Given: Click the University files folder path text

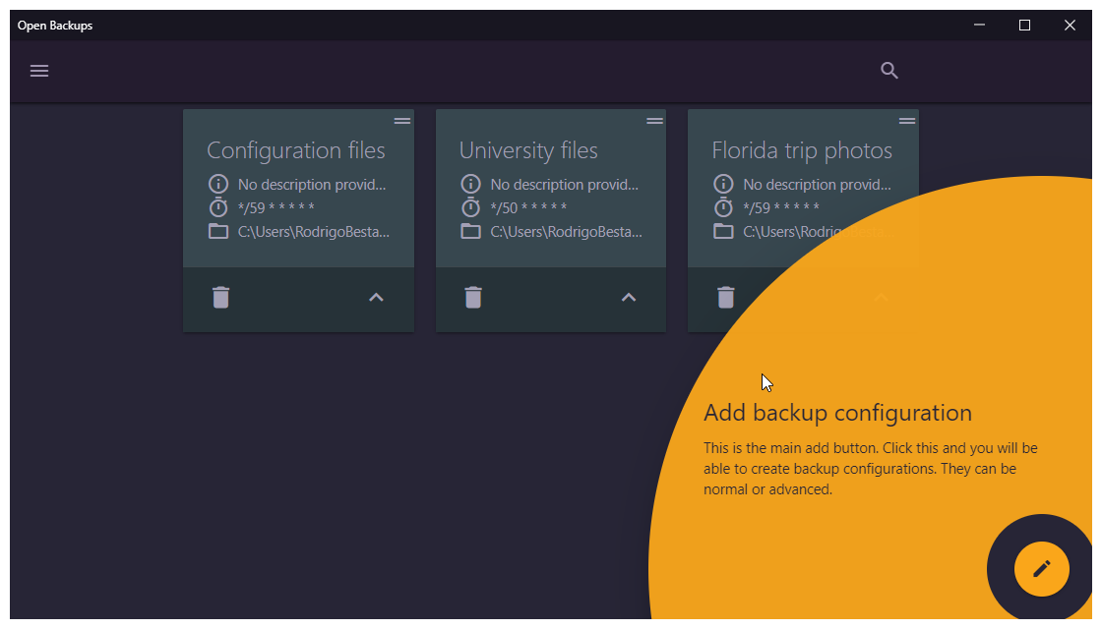Looking at the screenshot, I should coord(566,232).
